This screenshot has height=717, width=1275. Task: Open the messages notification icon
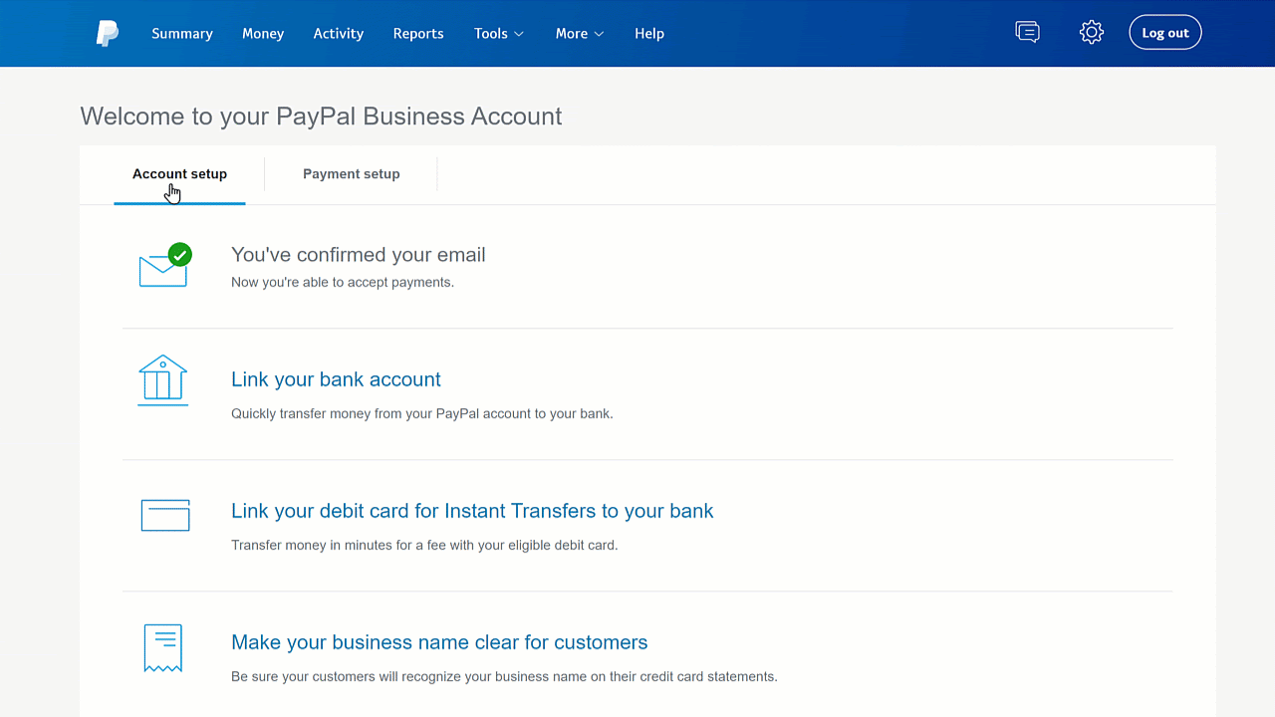click(1027, 32)
